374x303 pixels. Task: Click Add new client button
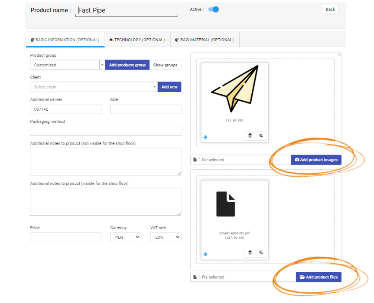tap(169, 87)
